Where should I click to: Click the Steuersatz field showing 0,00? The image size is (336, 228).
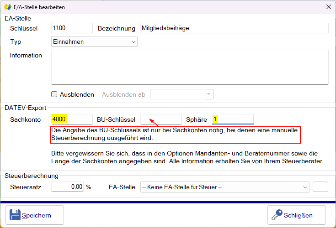coord(67,187)
